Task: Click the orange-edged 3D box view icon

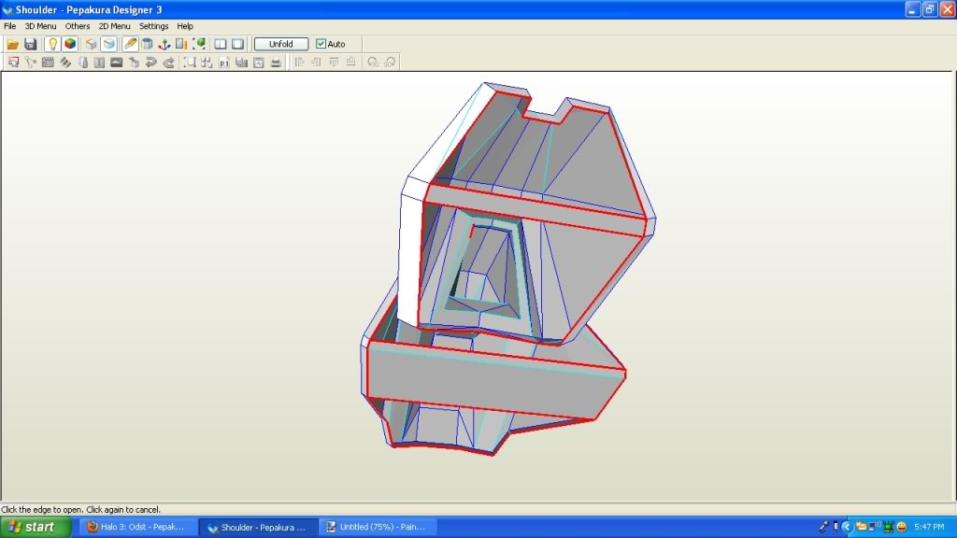Action: coord(91,44)
